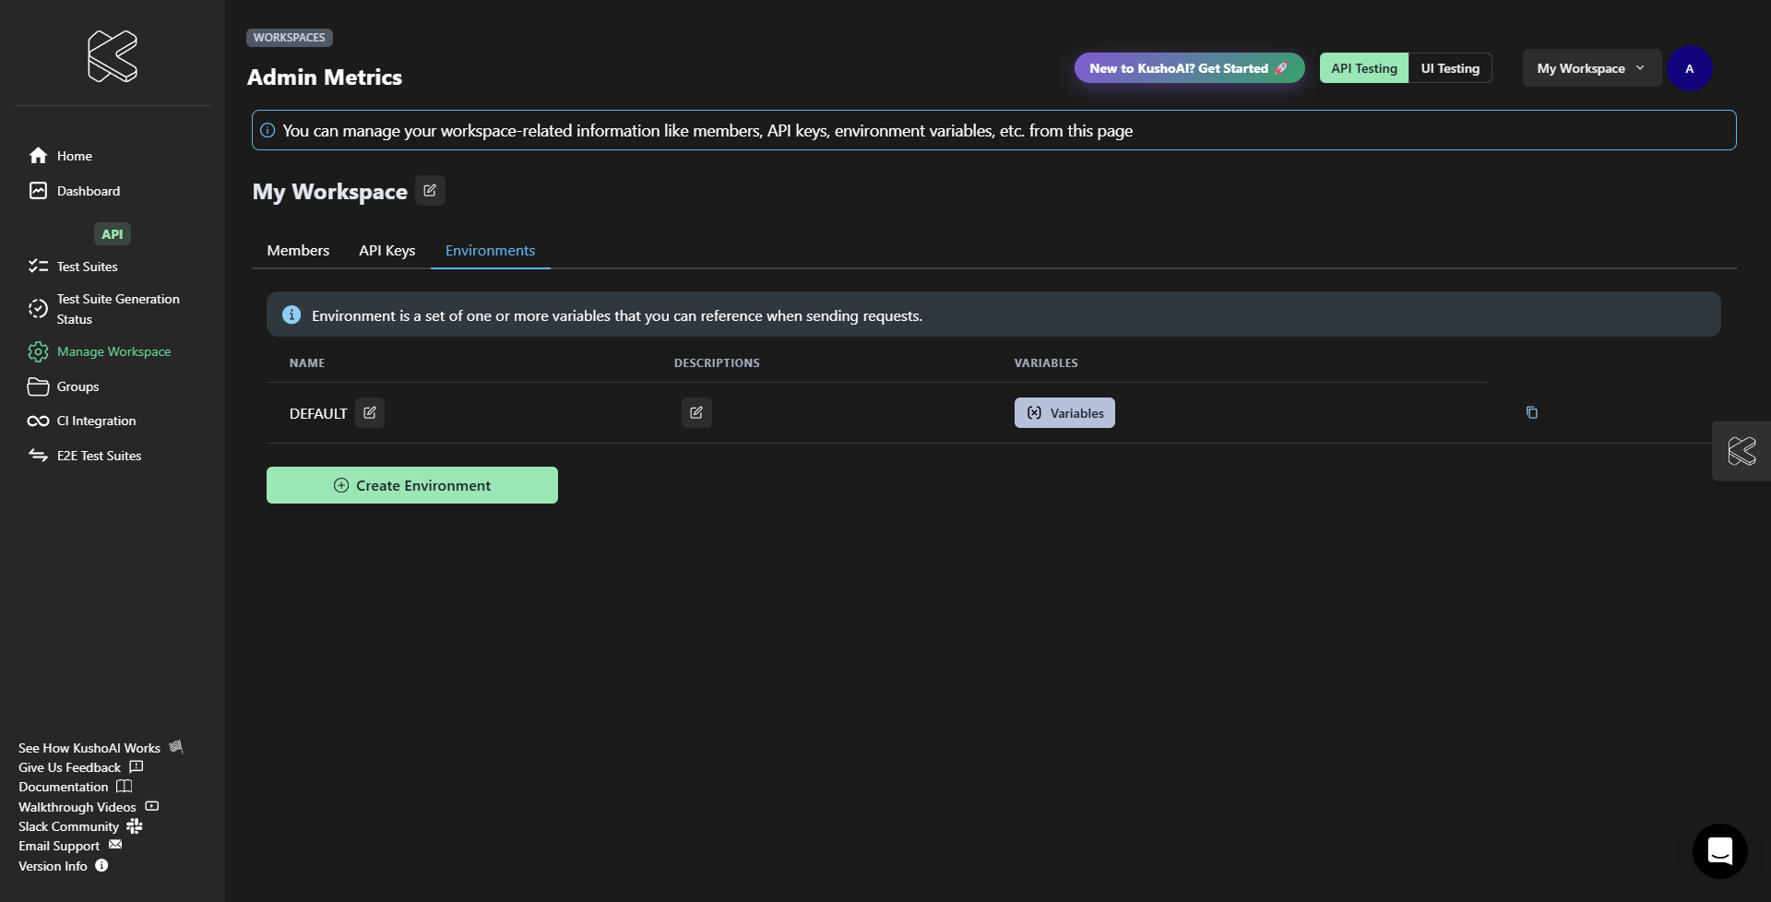Go to Test Suites in sidebar
This screenshot has width=1771, height=902.
pos(87,267)
